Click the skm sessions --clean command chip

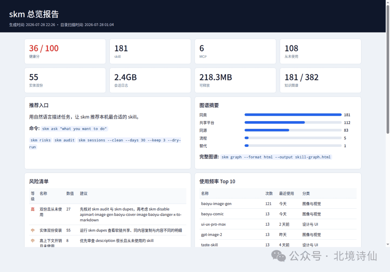[130, 140]
